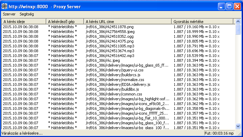Select the row for /rd916_386/rkc.jpeg

coord(118,60)
